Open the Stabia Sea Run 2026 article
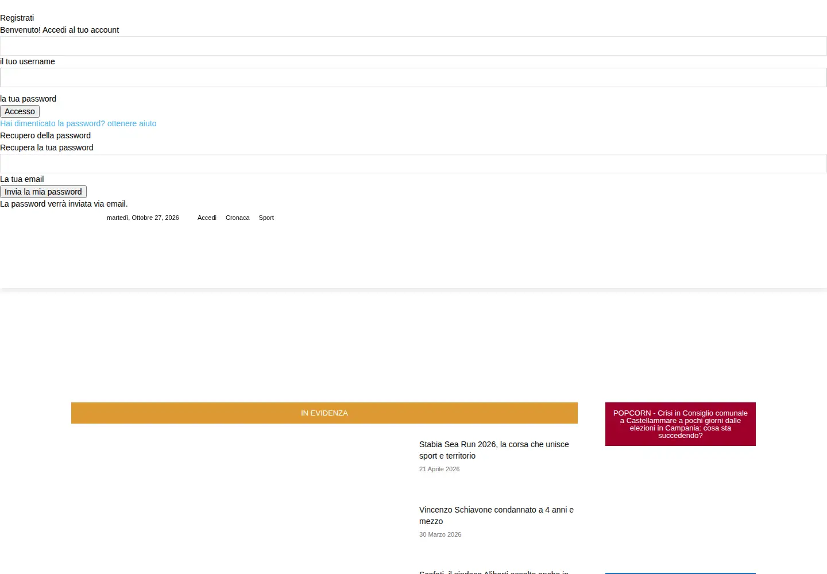 tap(494, 450)
